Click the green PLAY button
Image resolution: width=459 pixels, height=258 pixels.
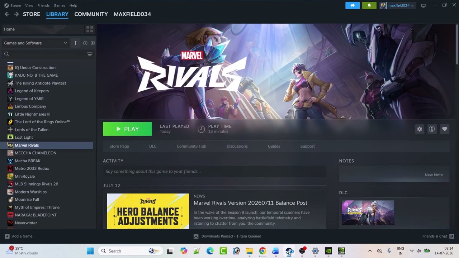127,129
